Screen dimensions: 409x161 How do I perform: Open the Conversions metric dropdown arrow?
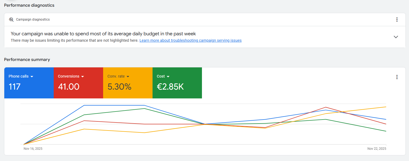point(83,76)
